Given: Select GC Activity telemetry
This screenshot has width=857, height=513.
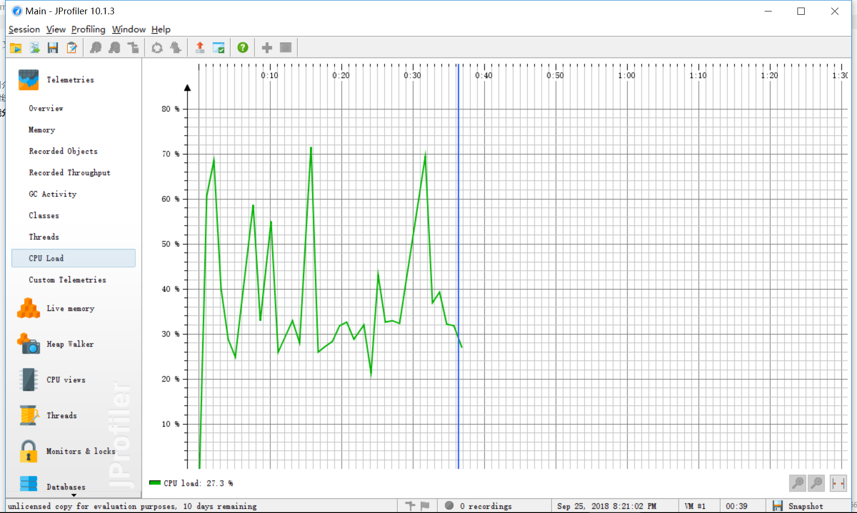Looking at the screenshot, I should click(52, 194).
